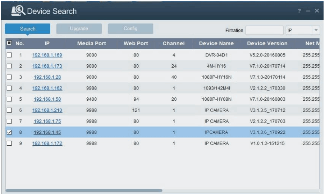
Task: Check the box for row 4 1093/142M4I
Action: pos(9,88)
